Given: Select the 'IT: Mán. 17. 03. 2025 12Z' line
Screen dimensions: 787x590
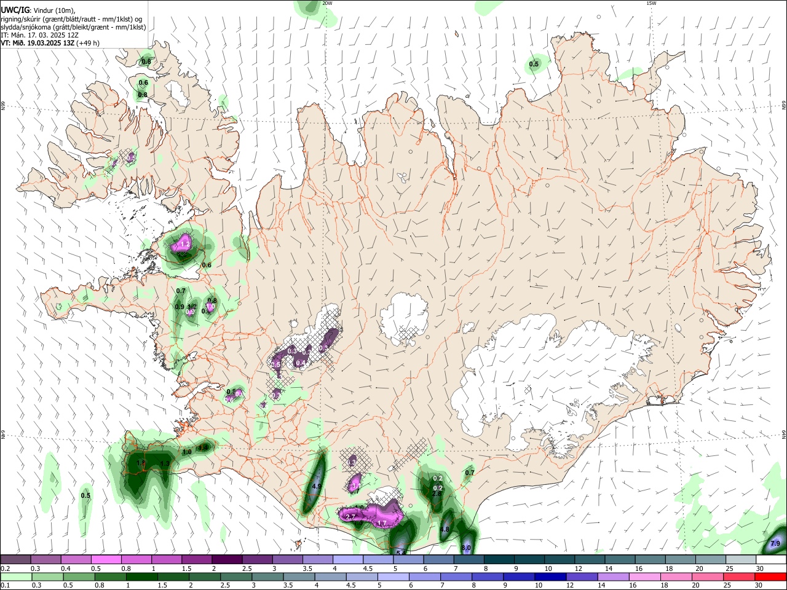Looking at the screenshot, I should 39,35.
